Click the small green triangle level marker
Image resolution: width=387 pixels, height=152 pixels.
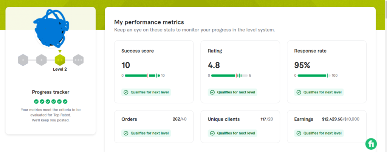(60, 51)
